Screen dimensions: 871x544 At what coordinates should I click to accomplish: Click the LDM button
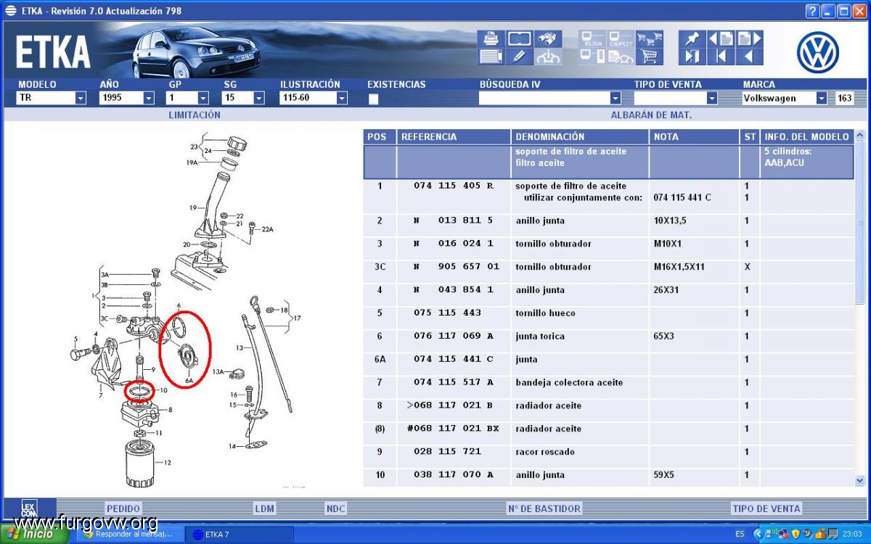tap(265, 508)
